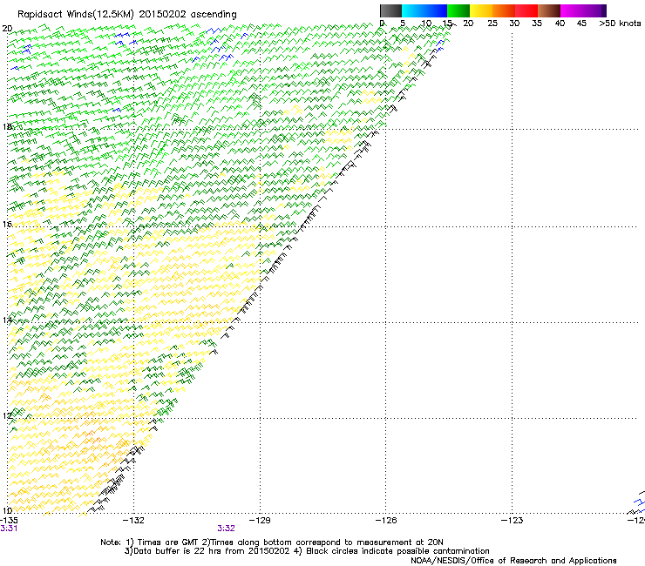The height and width of the screenshot is (566, 645).
Task: Click the latitude label 10
Action: [x=7, y=510]
